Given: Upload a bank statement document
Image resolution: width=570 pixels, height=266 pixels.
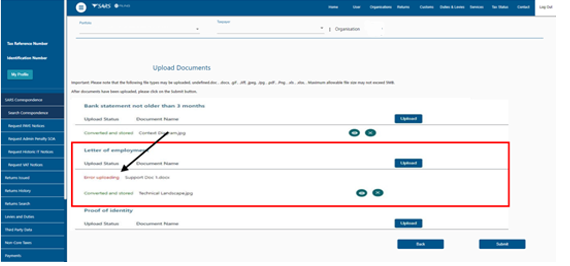Looking at the screenshot, I should 408,119.
